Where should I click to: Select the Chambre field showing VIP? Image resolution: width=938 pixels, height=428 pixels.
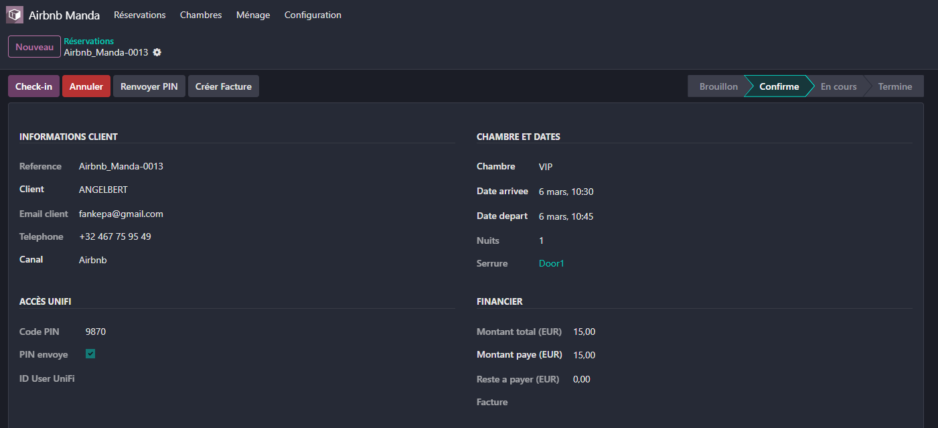[x=546, y=167]
